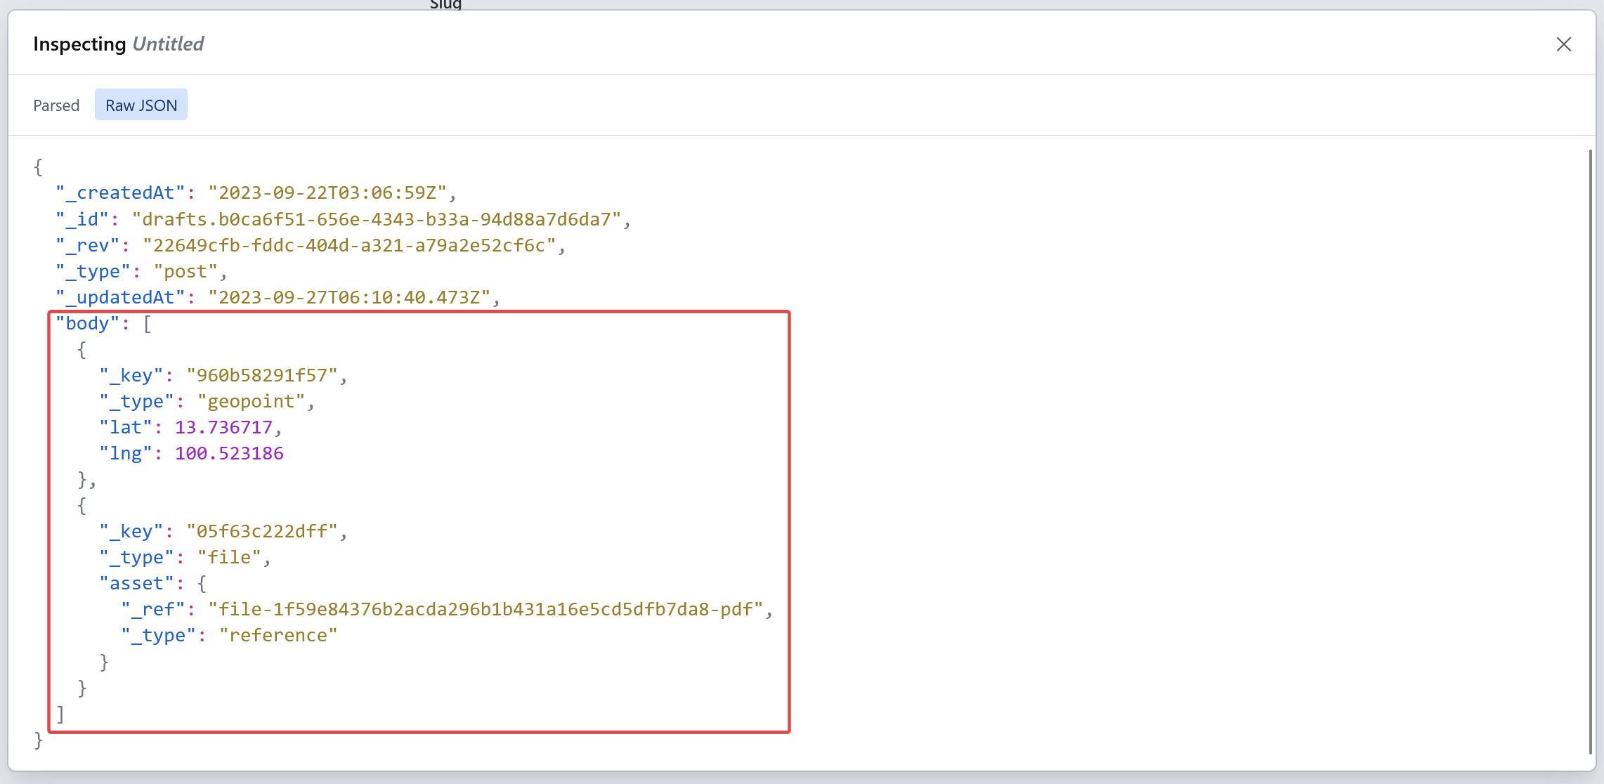Click the key value "960b58291f57"
The width and height of the screenshot is (1604, 784).
point(262,376)
